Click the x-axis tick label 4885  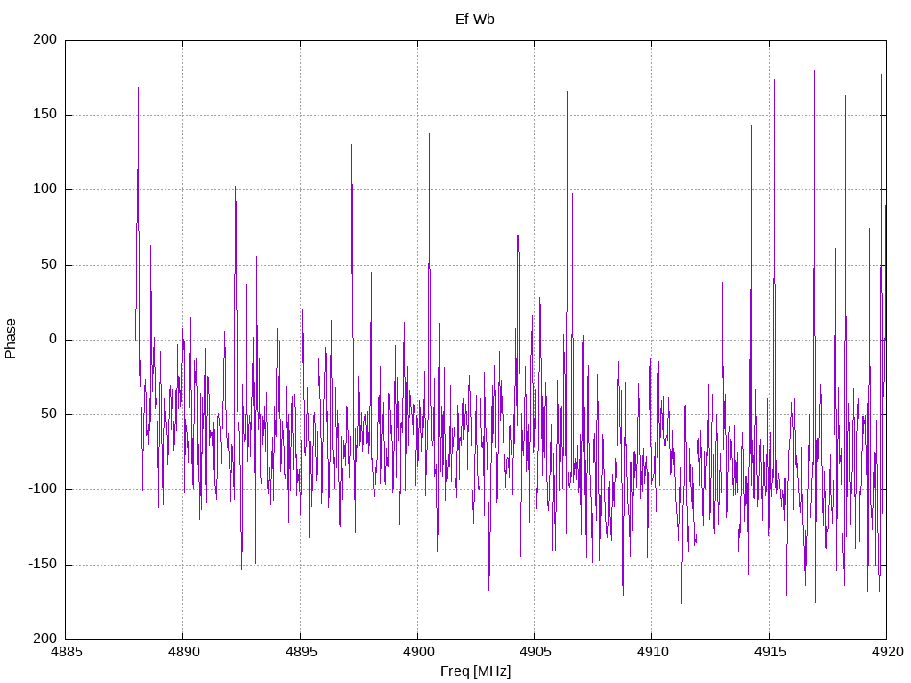coord(67,652)
